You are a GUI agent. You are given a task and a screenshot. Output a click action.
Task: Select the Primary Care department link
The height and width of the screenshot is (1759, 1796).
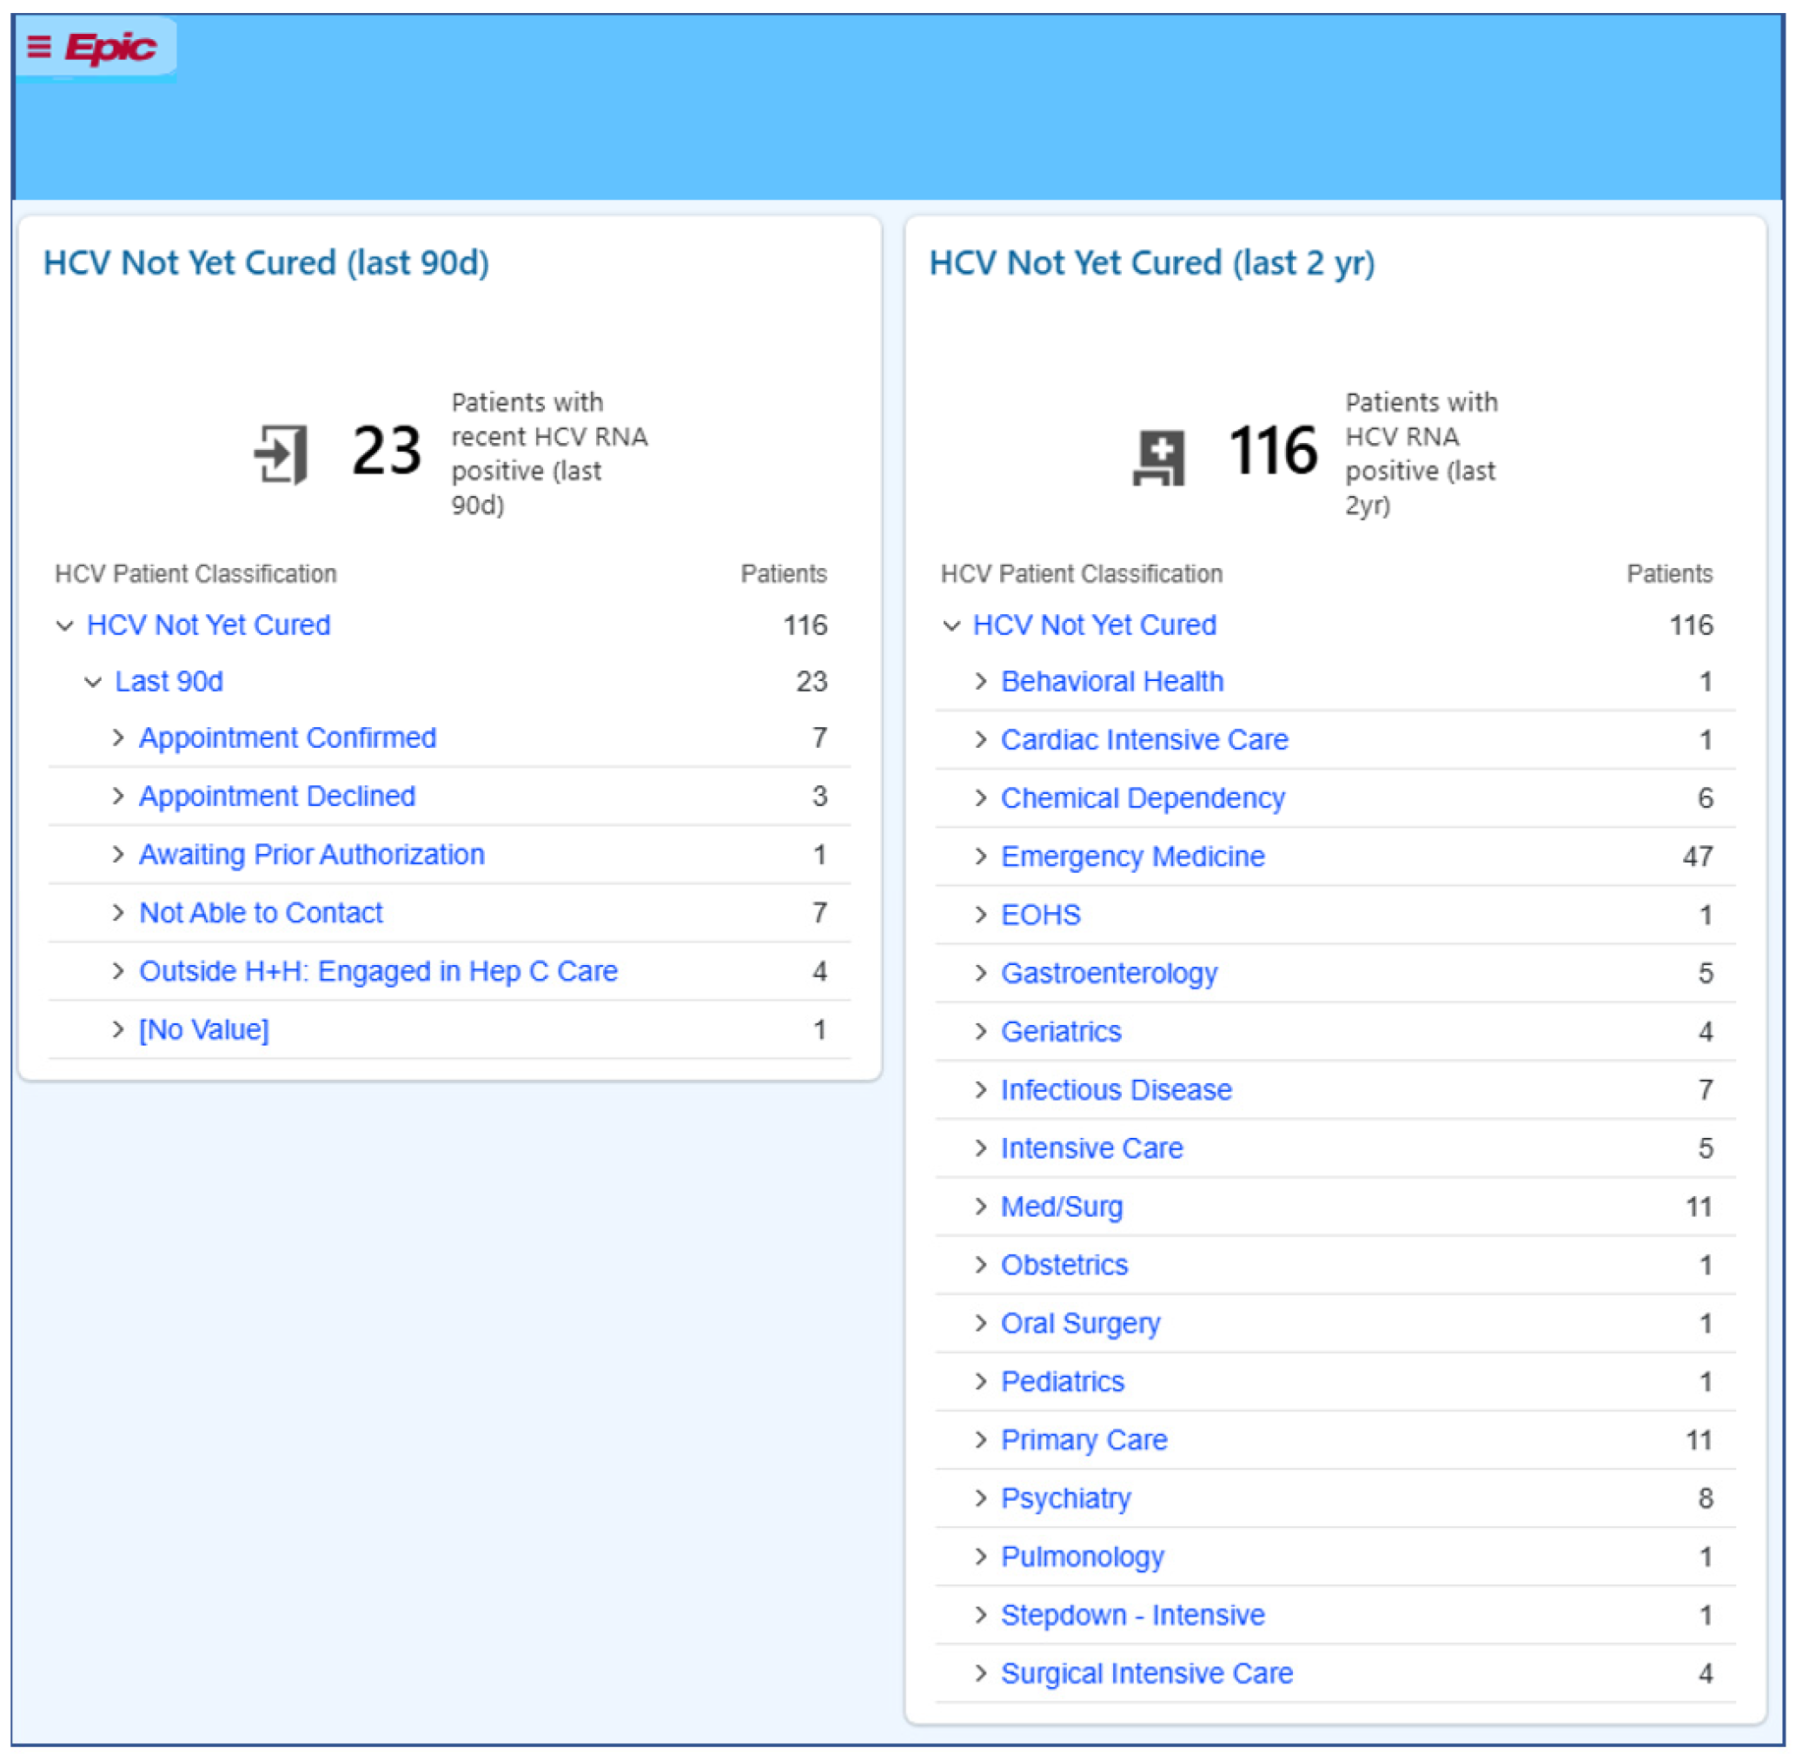point(1084,1441)
